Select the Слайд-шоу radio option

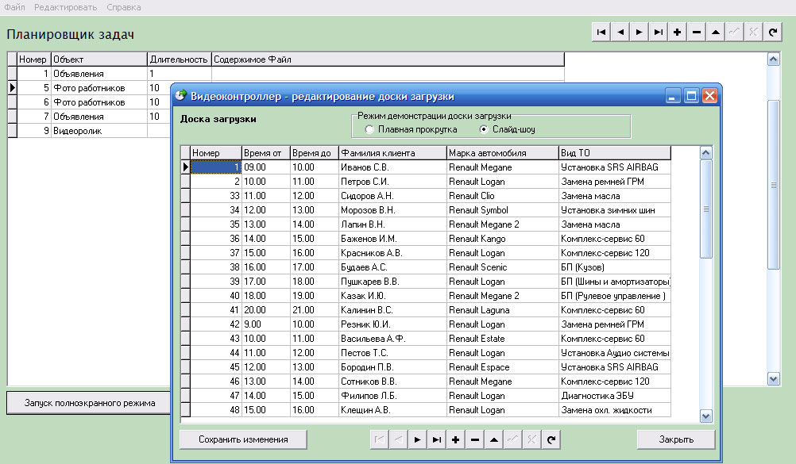(484, 129)
